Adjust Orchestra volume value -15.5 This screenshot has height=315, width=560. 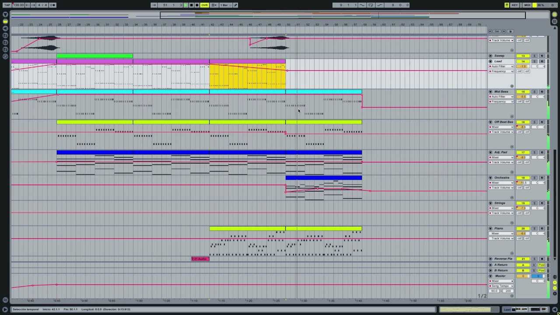(523, 183)
